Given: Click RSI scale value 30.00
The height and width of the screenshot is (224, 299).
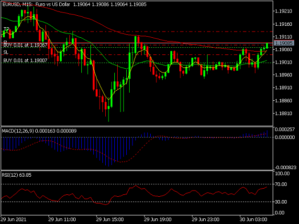Looking at the screenshot, I should pos(281,202).
